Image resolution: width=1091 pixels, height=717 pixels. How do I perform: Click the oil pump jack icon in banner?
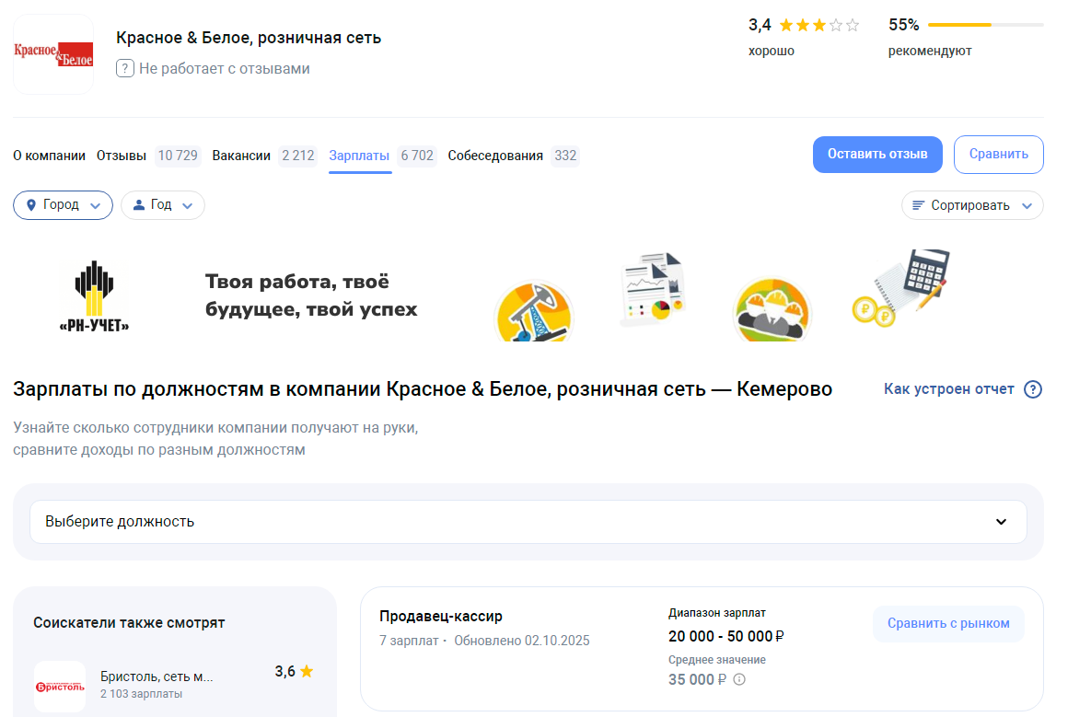pos(534,311)
